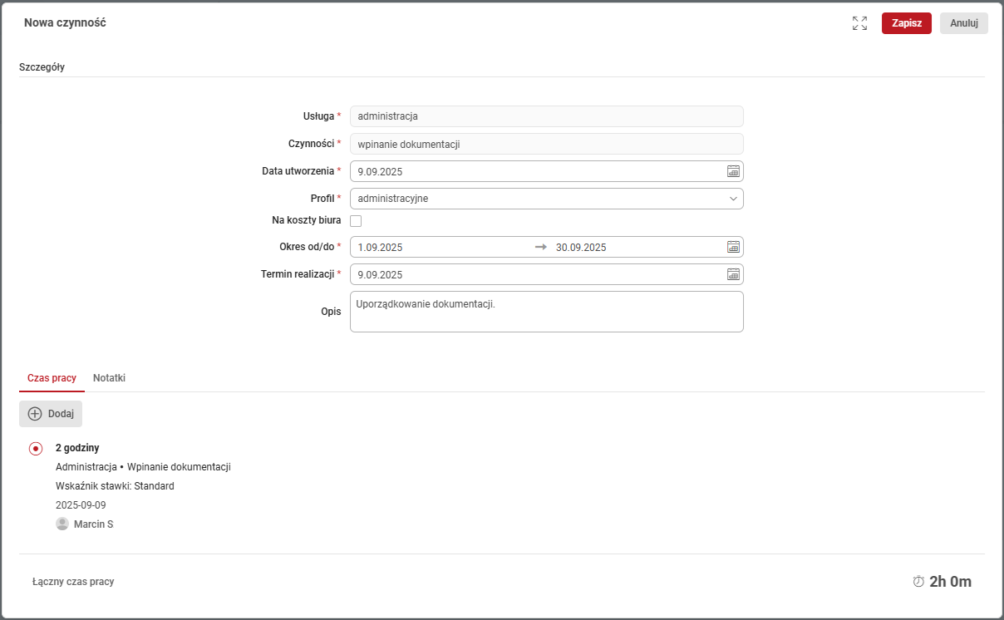The height and width of the screenshot is (620, 1004).
Task: Click the Usługa administracja field
Action: click(546, 116)
